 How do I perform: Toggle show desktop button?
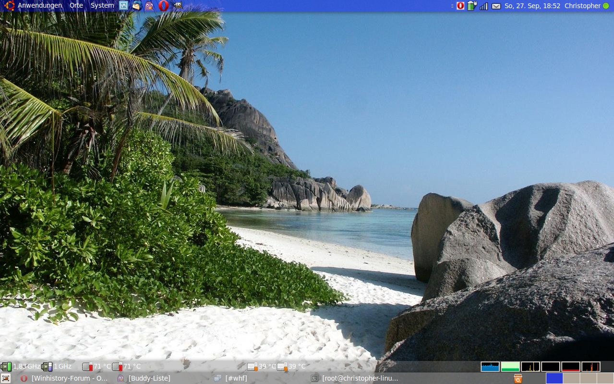[x=6, y=378]
